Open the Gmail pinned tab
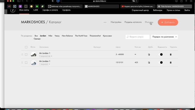Image resolution: width=195 pixels, height=110 pixels. pos(9,6)
